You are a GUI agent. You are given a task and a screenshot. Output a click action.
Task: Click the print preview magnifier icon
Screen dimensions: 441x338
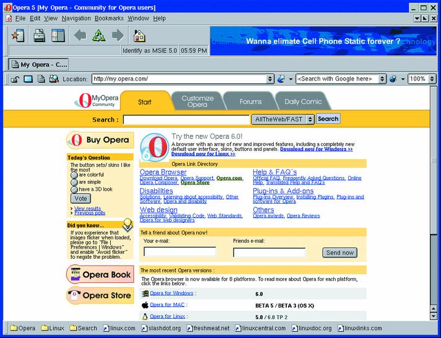coord(53,79)
